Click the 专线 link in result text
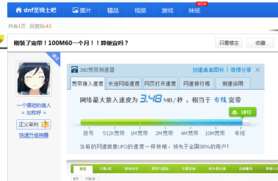Viewport: 278px width, 181px height. pos(220,100)
